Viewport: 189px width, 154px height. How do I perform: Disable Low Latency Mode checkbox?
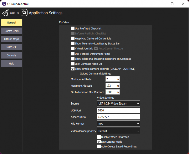(99, 142)
